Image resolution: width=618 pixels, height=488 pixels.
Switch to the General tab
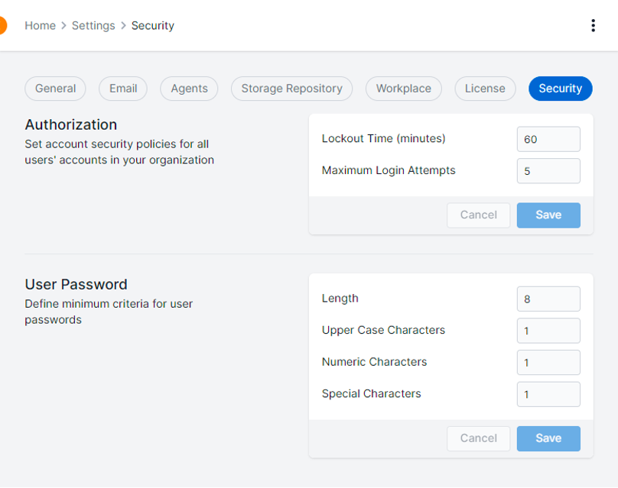click(54, 88)
